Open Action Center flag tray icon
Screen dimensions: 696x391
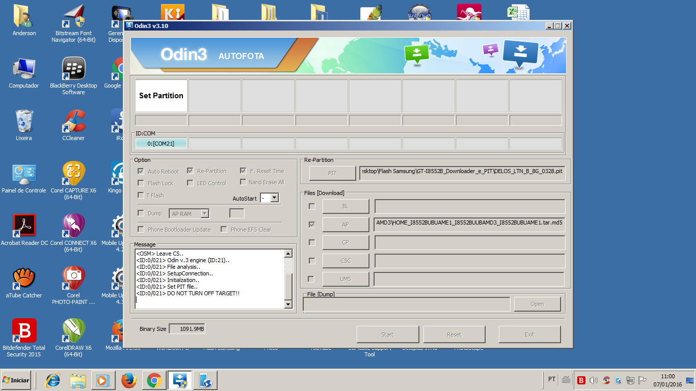(x=643, y=380)
